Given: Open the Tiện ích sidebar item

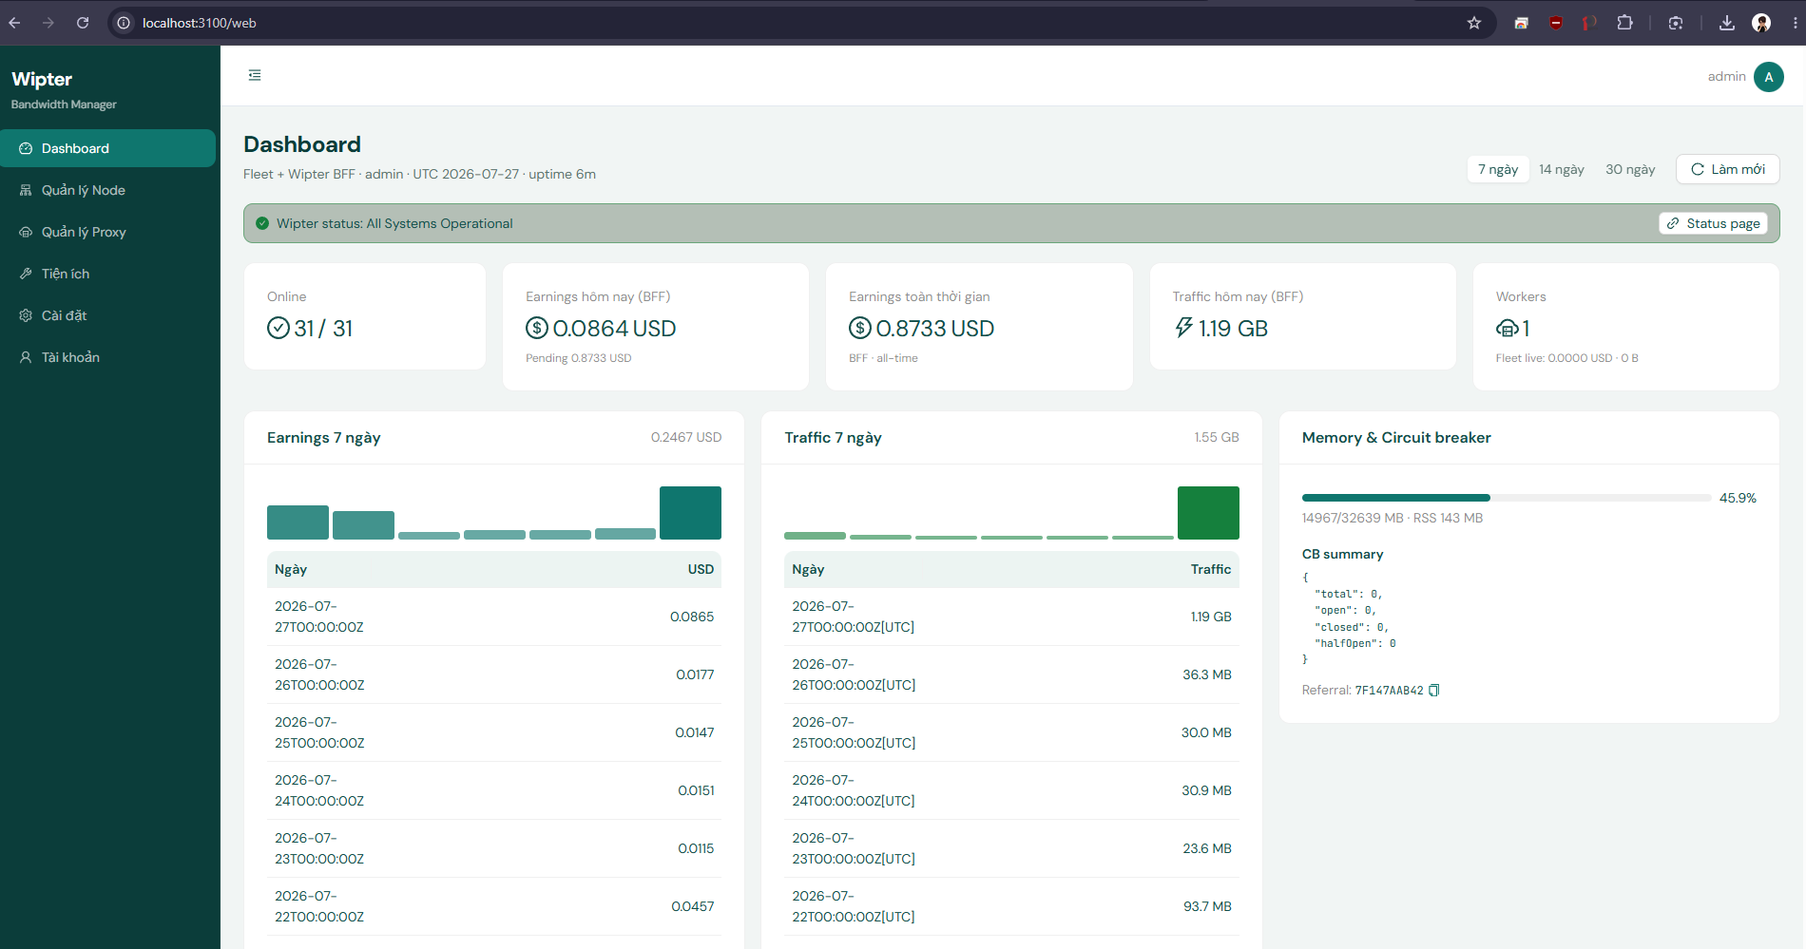Looking at the screenshot, I should (x=107, y=274).
